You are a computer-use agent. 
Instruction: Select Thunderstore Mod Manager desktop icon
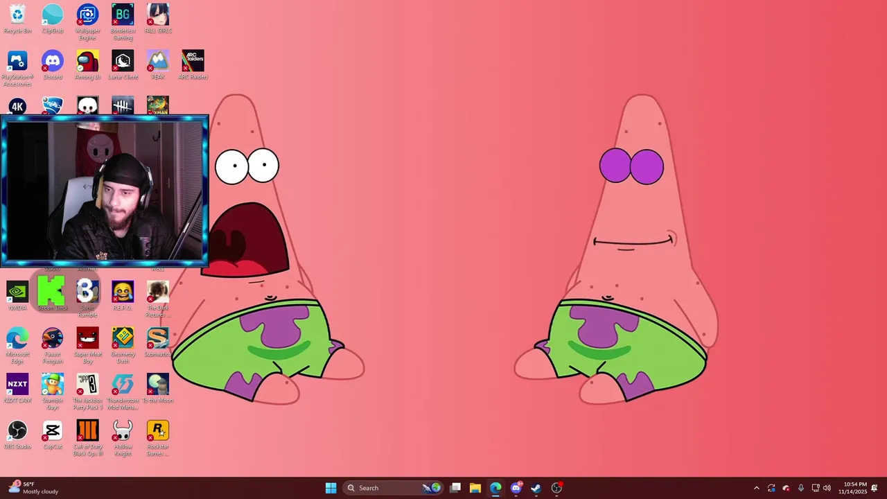point(123,392)
